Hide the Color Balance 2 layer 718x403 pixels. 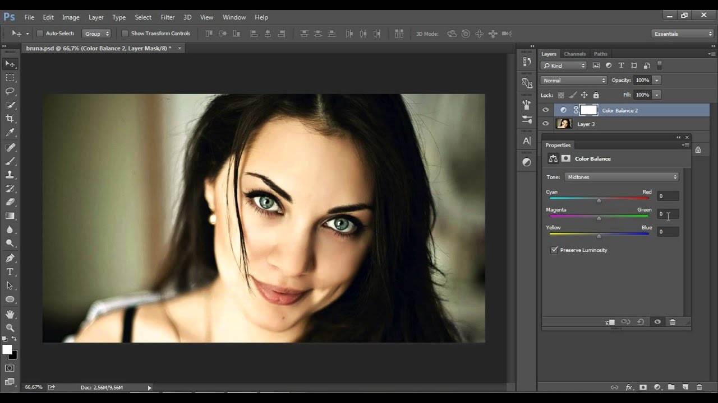pos(545,110)
